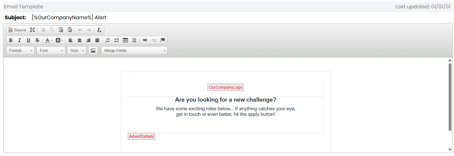The width and height of the screenshot is (454, 156).
Task: Toggle Bold formatting
Action: [11, 40]
